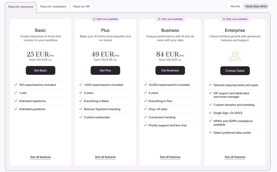Click the Plus plan add-ons puzzle icon
277x172 pixels.
click(94, 19)
